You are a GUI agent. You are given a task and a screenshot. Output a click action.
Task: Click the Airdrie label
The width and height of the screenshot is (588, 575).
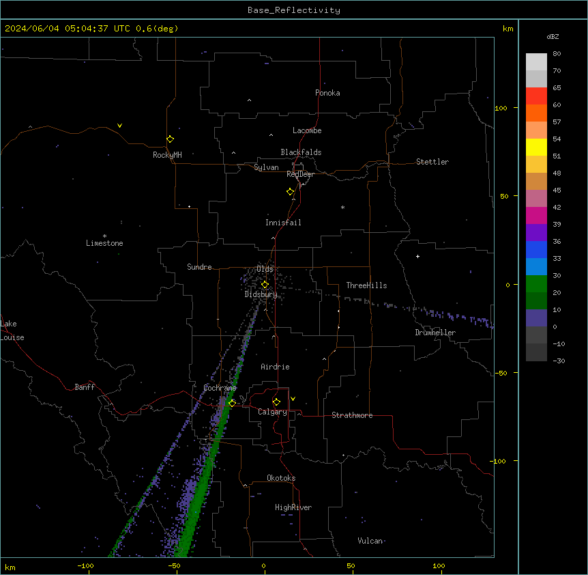(x=275, y=367)
